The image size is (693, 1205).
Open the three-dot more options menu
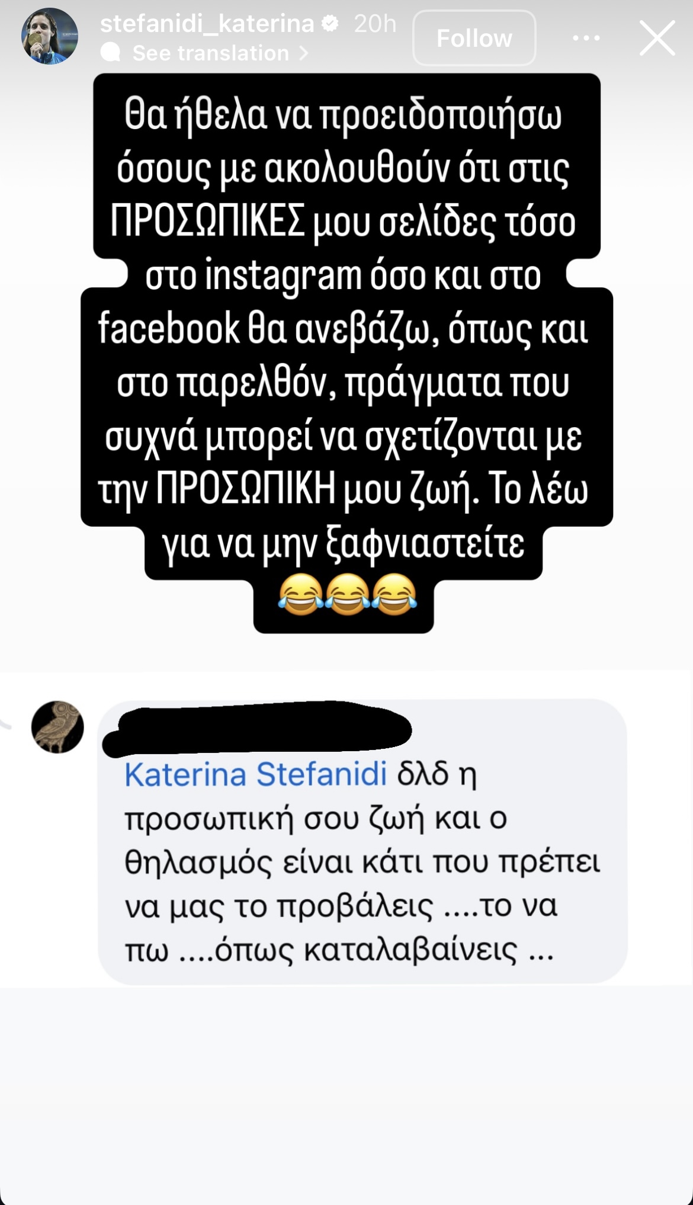586,39
